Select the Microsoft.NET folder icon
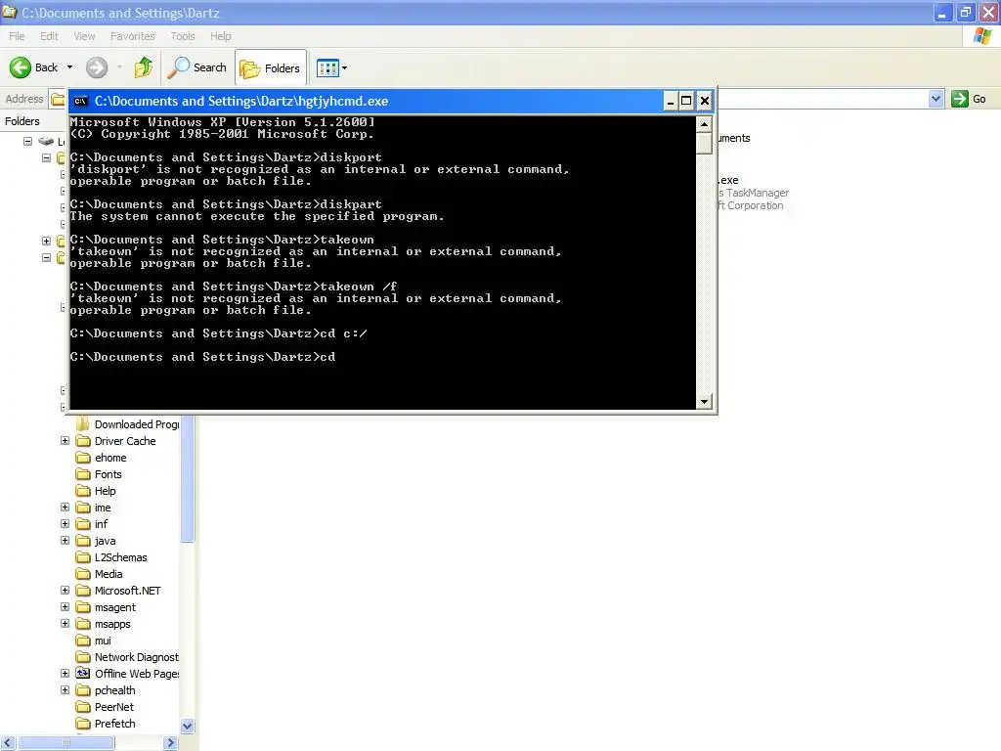The image size is (1001, 751). (x=83, y=590)
